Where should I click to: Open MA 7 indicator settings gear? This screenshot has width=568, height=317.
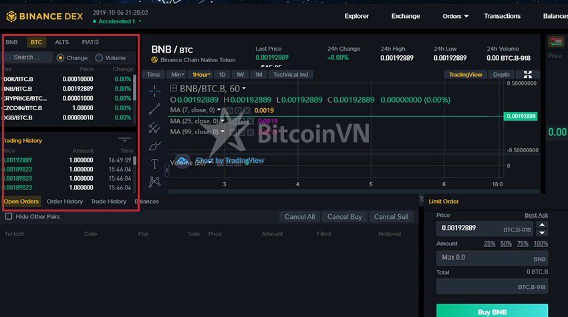[x=238, y=110]
